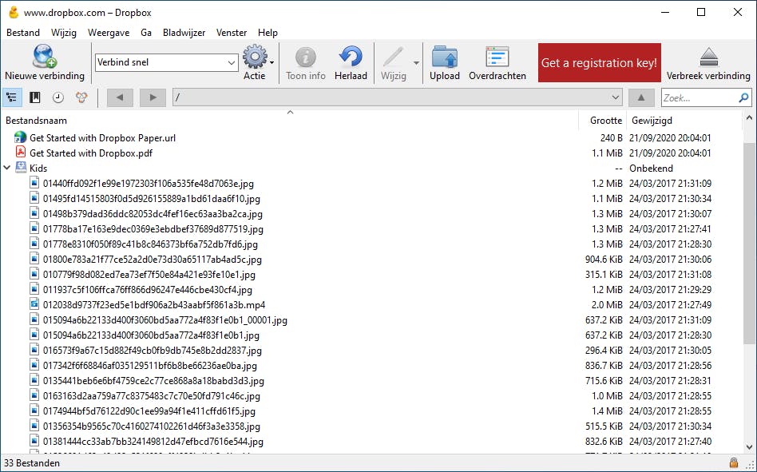Image resolution: width=757 pixels, height=472 pixels.
Task: Select 0135441beb6e6bf4759ce2c77ce868a8a18babd3d3.jpg
Action: point(153,381)
